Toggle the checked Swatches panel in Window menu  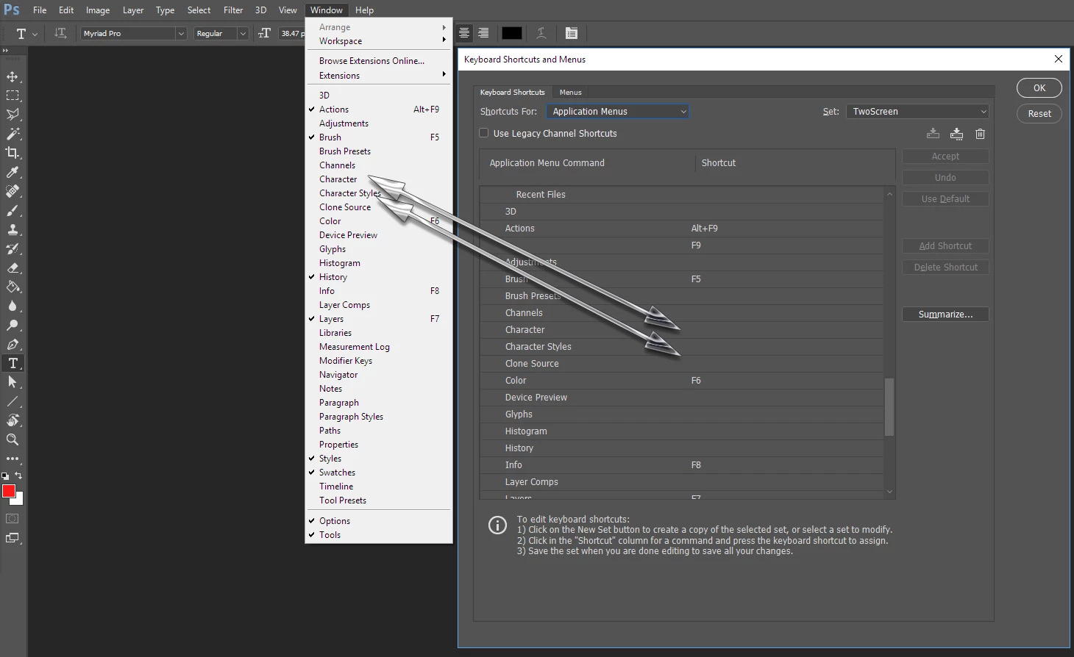point(379,473)
